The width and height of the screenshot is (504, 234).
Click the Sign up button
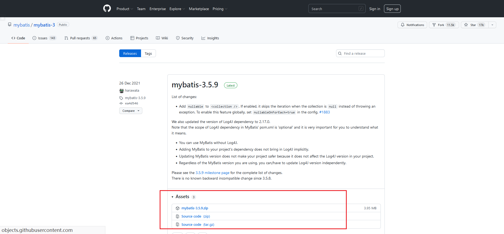(392, 9)
